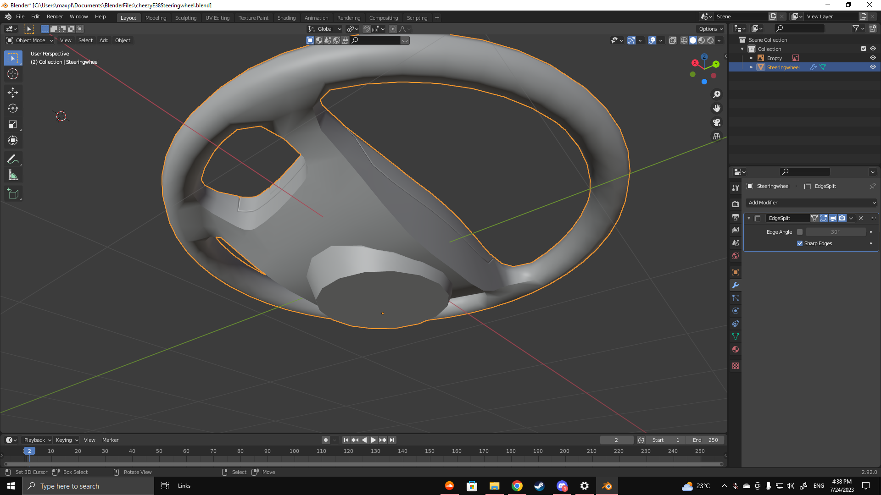Screen dimensions: 881x495
Task: Open the Material Properties tab
Action: (736, 350)
